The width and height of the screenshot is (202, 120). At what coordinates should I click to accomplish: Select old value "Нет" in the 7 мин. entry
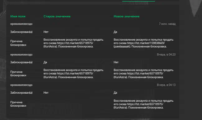coord(46,32)
